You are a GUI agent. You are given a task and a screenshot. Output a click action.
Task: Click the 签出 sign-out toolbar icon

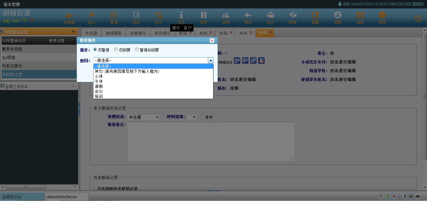tap(92, 18)
